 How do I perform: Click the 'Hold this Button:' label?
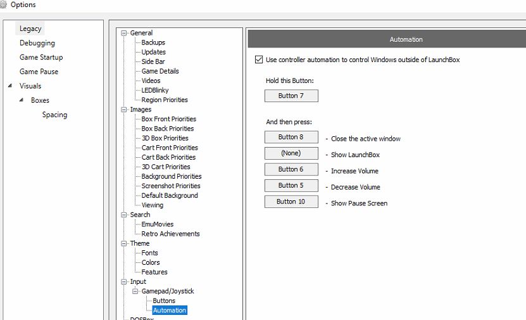coord(290,80)
